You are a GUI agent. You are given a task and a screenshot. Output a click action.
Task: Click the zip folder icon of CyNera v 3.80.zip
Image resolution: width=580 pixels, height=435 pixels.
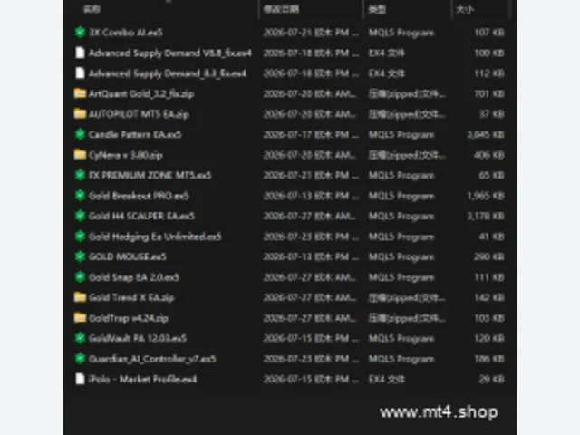[x=80, y=154]
